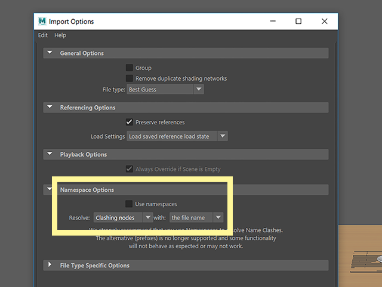This screenshot has width=382, height=287.
Task: Open the File type Best Guess dropdown
Action: (165, 89)
